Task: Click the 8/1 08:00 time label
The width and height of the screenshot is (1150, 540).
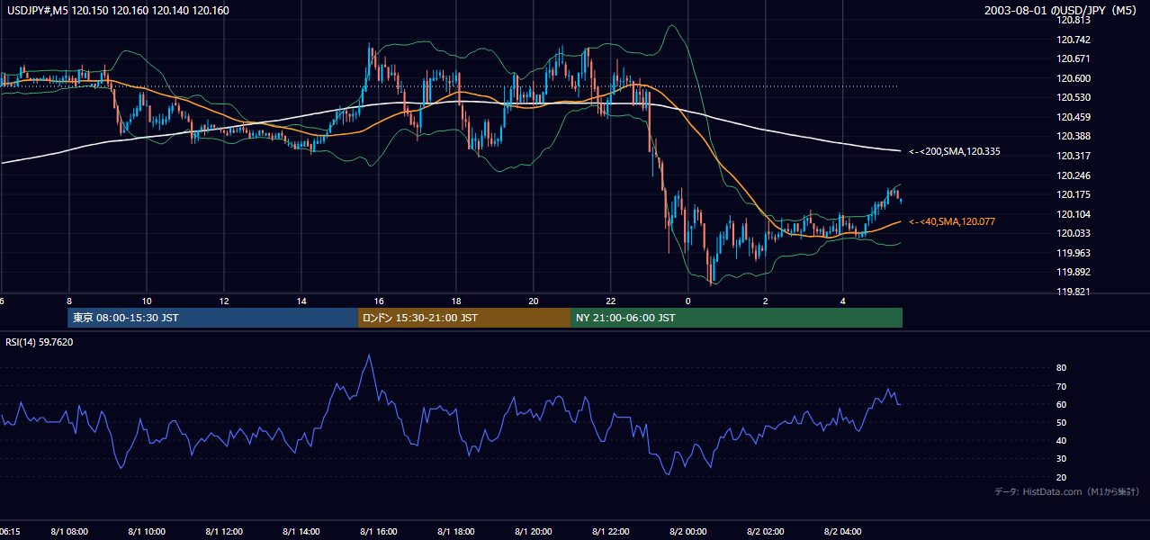Action: pos(69,531)
